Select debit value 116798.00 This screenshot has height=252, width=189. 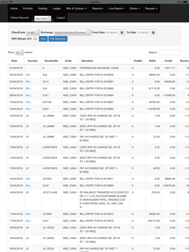click(154, 109)
